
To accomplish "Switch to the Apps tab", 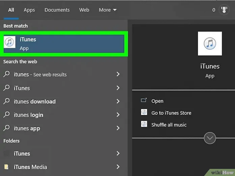I will click(x=29, y=10).
